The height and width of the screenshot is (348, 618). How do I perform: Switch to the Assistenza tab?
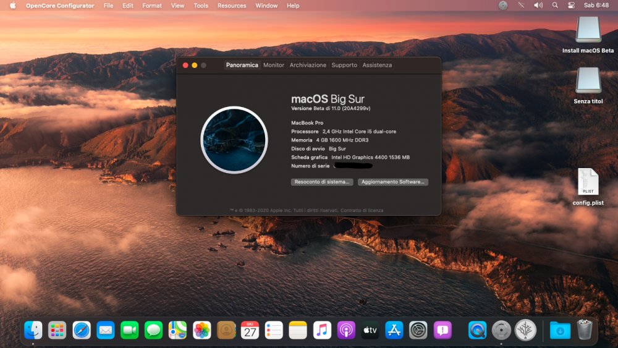click(377, 65)
